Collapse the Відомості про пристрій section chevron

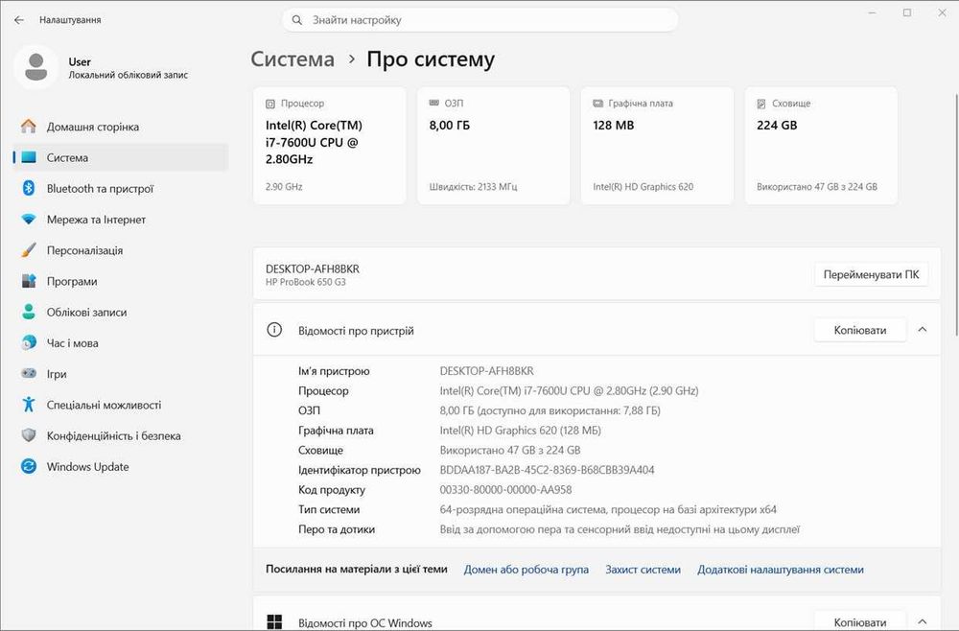pos(923,330)
